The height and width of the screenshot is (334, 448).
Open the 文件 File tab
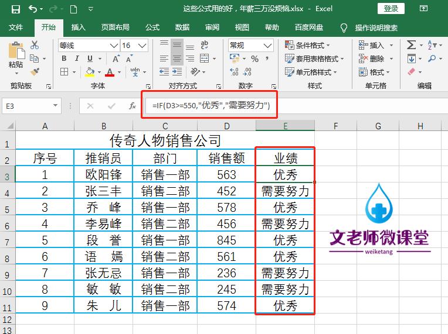16,27
